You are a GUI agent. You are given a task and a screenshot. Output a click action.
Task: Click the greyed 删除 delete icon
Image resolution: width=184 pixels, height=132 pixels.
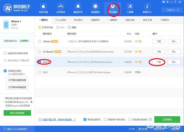(x=57, y=27)
